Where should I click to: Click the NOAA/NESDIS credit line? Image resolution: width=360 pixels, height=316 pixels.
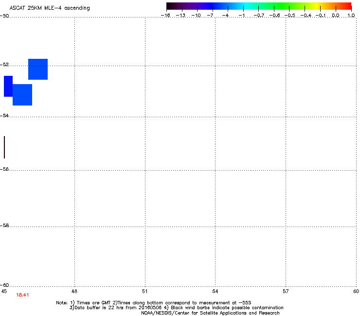tap(210, 313)
